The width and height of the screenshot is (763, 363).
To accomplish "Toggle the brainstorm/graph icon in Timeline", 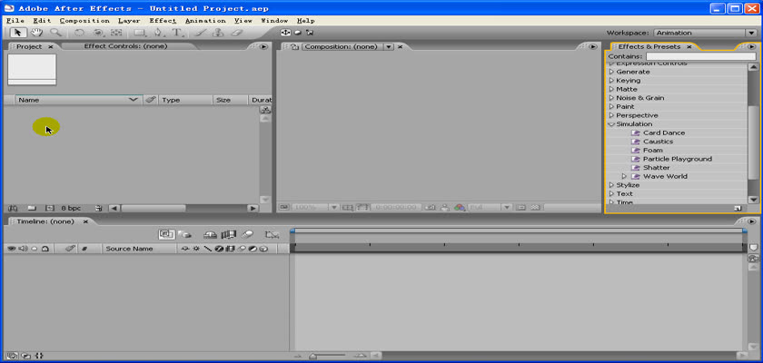I will point(272,234).
